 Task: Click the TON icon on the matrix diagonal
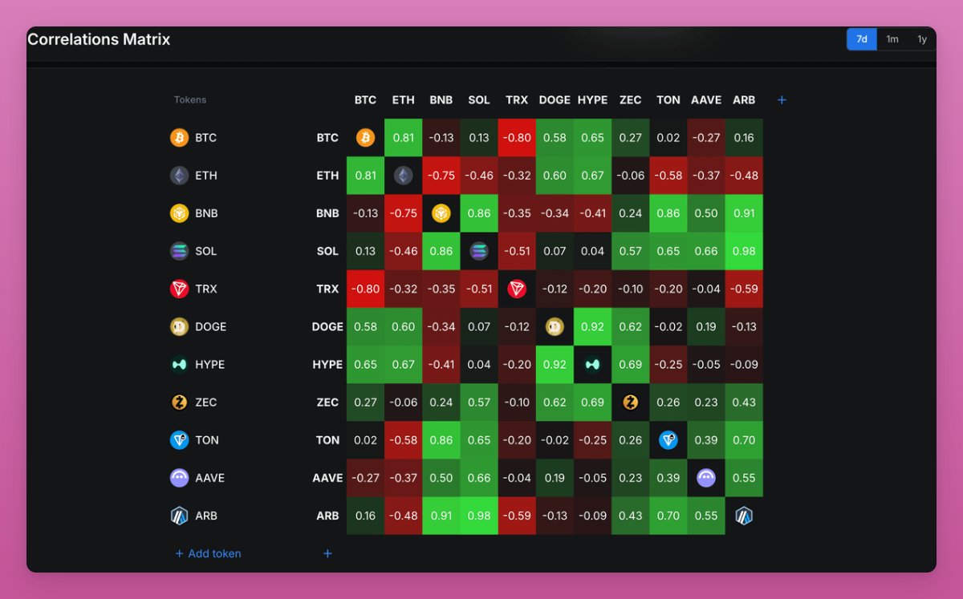(668, 440)
